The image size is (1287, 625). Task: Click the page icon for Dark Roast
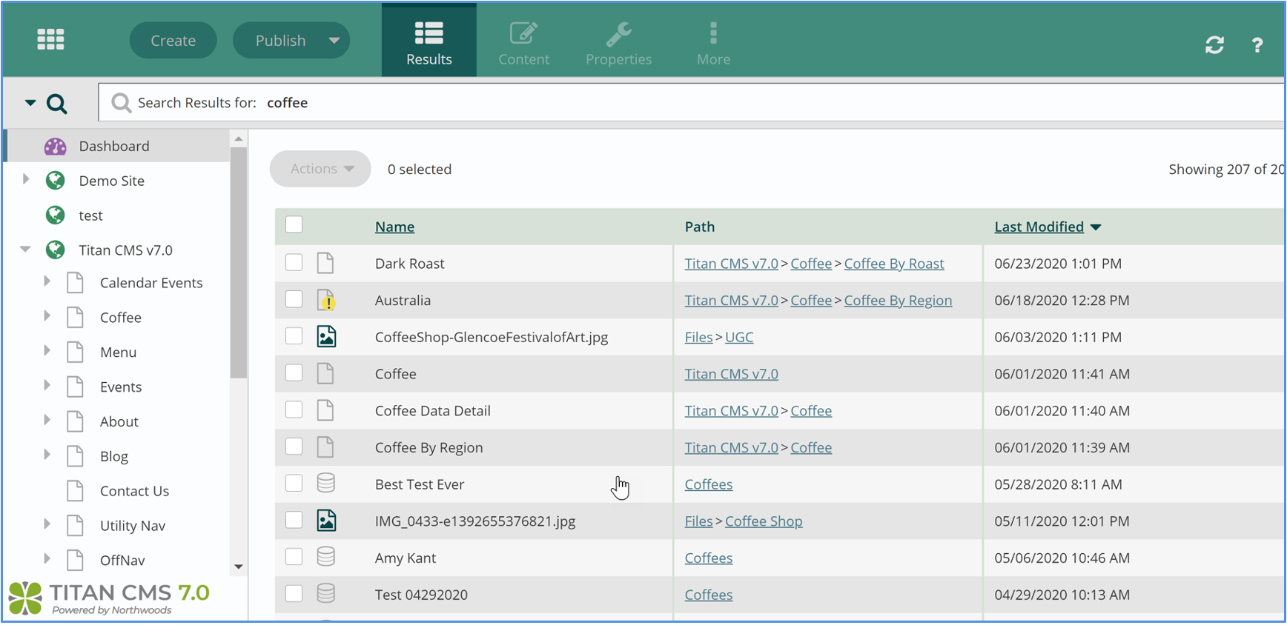tap(325, 263)
